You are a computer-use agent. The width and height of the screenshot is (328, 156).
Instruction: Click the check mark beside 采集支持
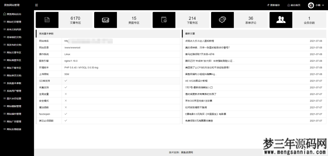click(66, 87)
